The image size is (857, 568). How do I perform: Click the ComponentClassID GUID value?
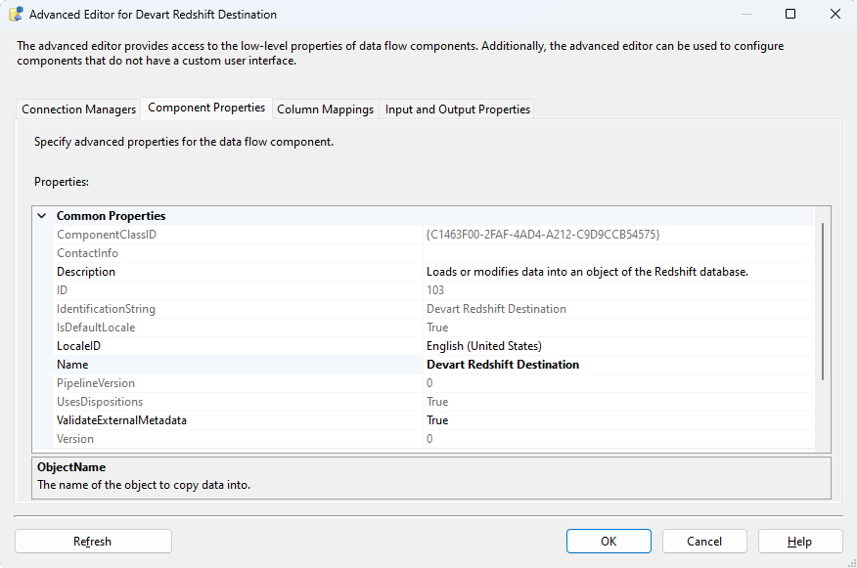(543, 235)
